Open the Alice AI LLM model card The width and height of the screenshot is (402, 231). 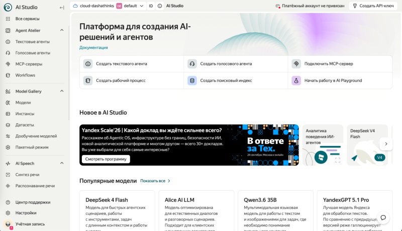[196, 211]
